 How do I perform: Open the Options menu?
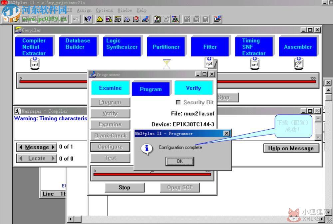104,10
